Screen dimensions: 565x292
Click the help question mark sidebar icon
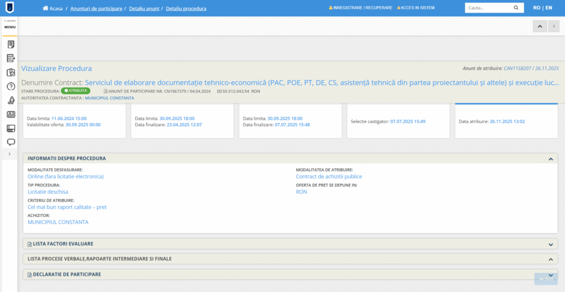point(10,86)
